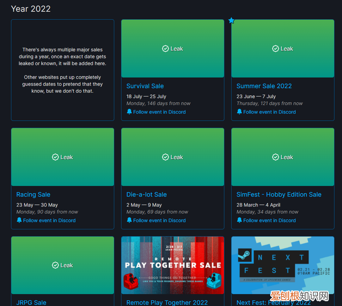Select the Remote Play Together Sale banner image
The height and width of the screenshot is (306, 342).
[173, 265]
